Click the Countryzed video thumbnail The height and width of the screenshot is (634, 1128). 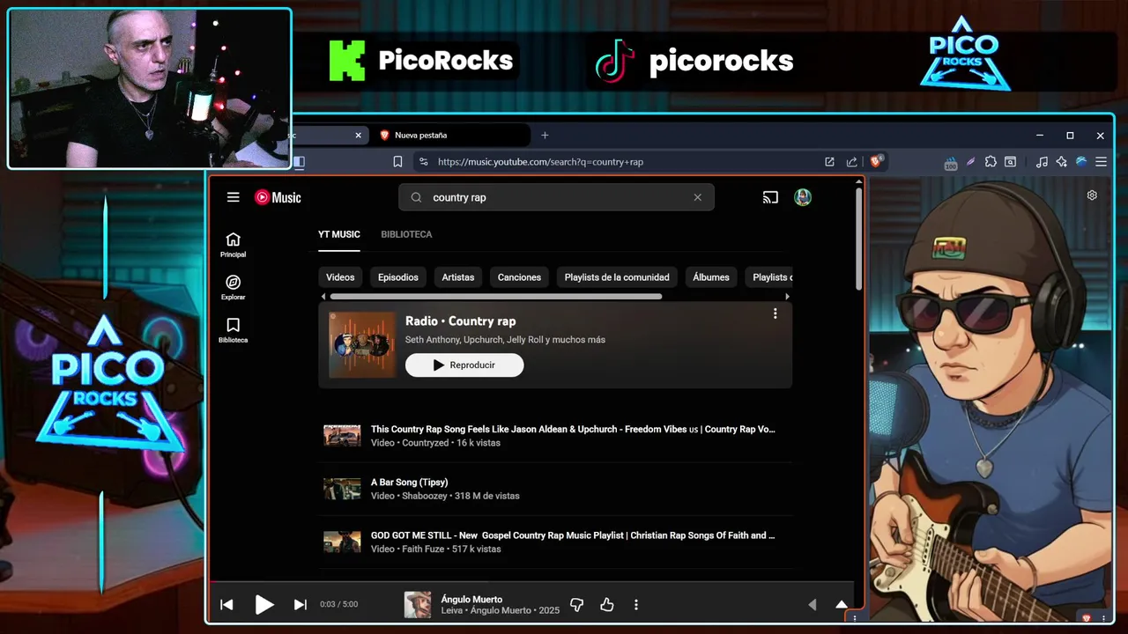tap(342, 436)
